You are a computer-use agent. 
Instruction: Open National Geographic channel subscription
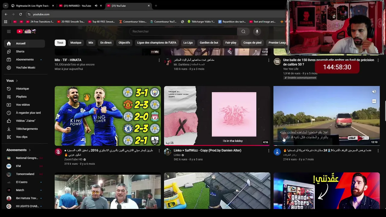click(24, 158)
